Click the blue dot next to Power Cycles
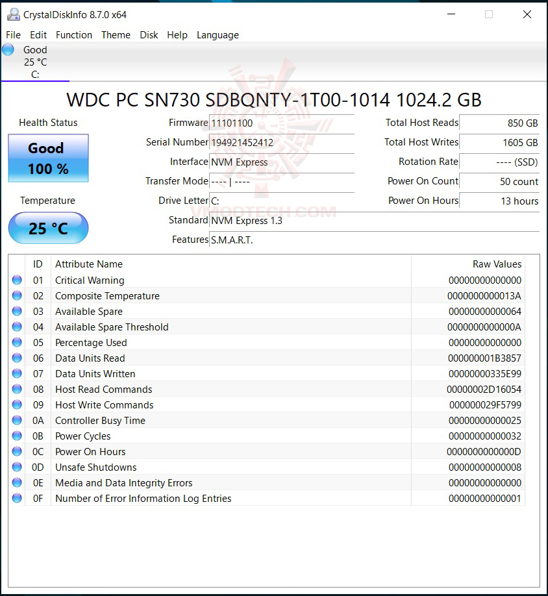Image resolution: width=548 pixels, height=596 pixels. [x=17, y=436]
